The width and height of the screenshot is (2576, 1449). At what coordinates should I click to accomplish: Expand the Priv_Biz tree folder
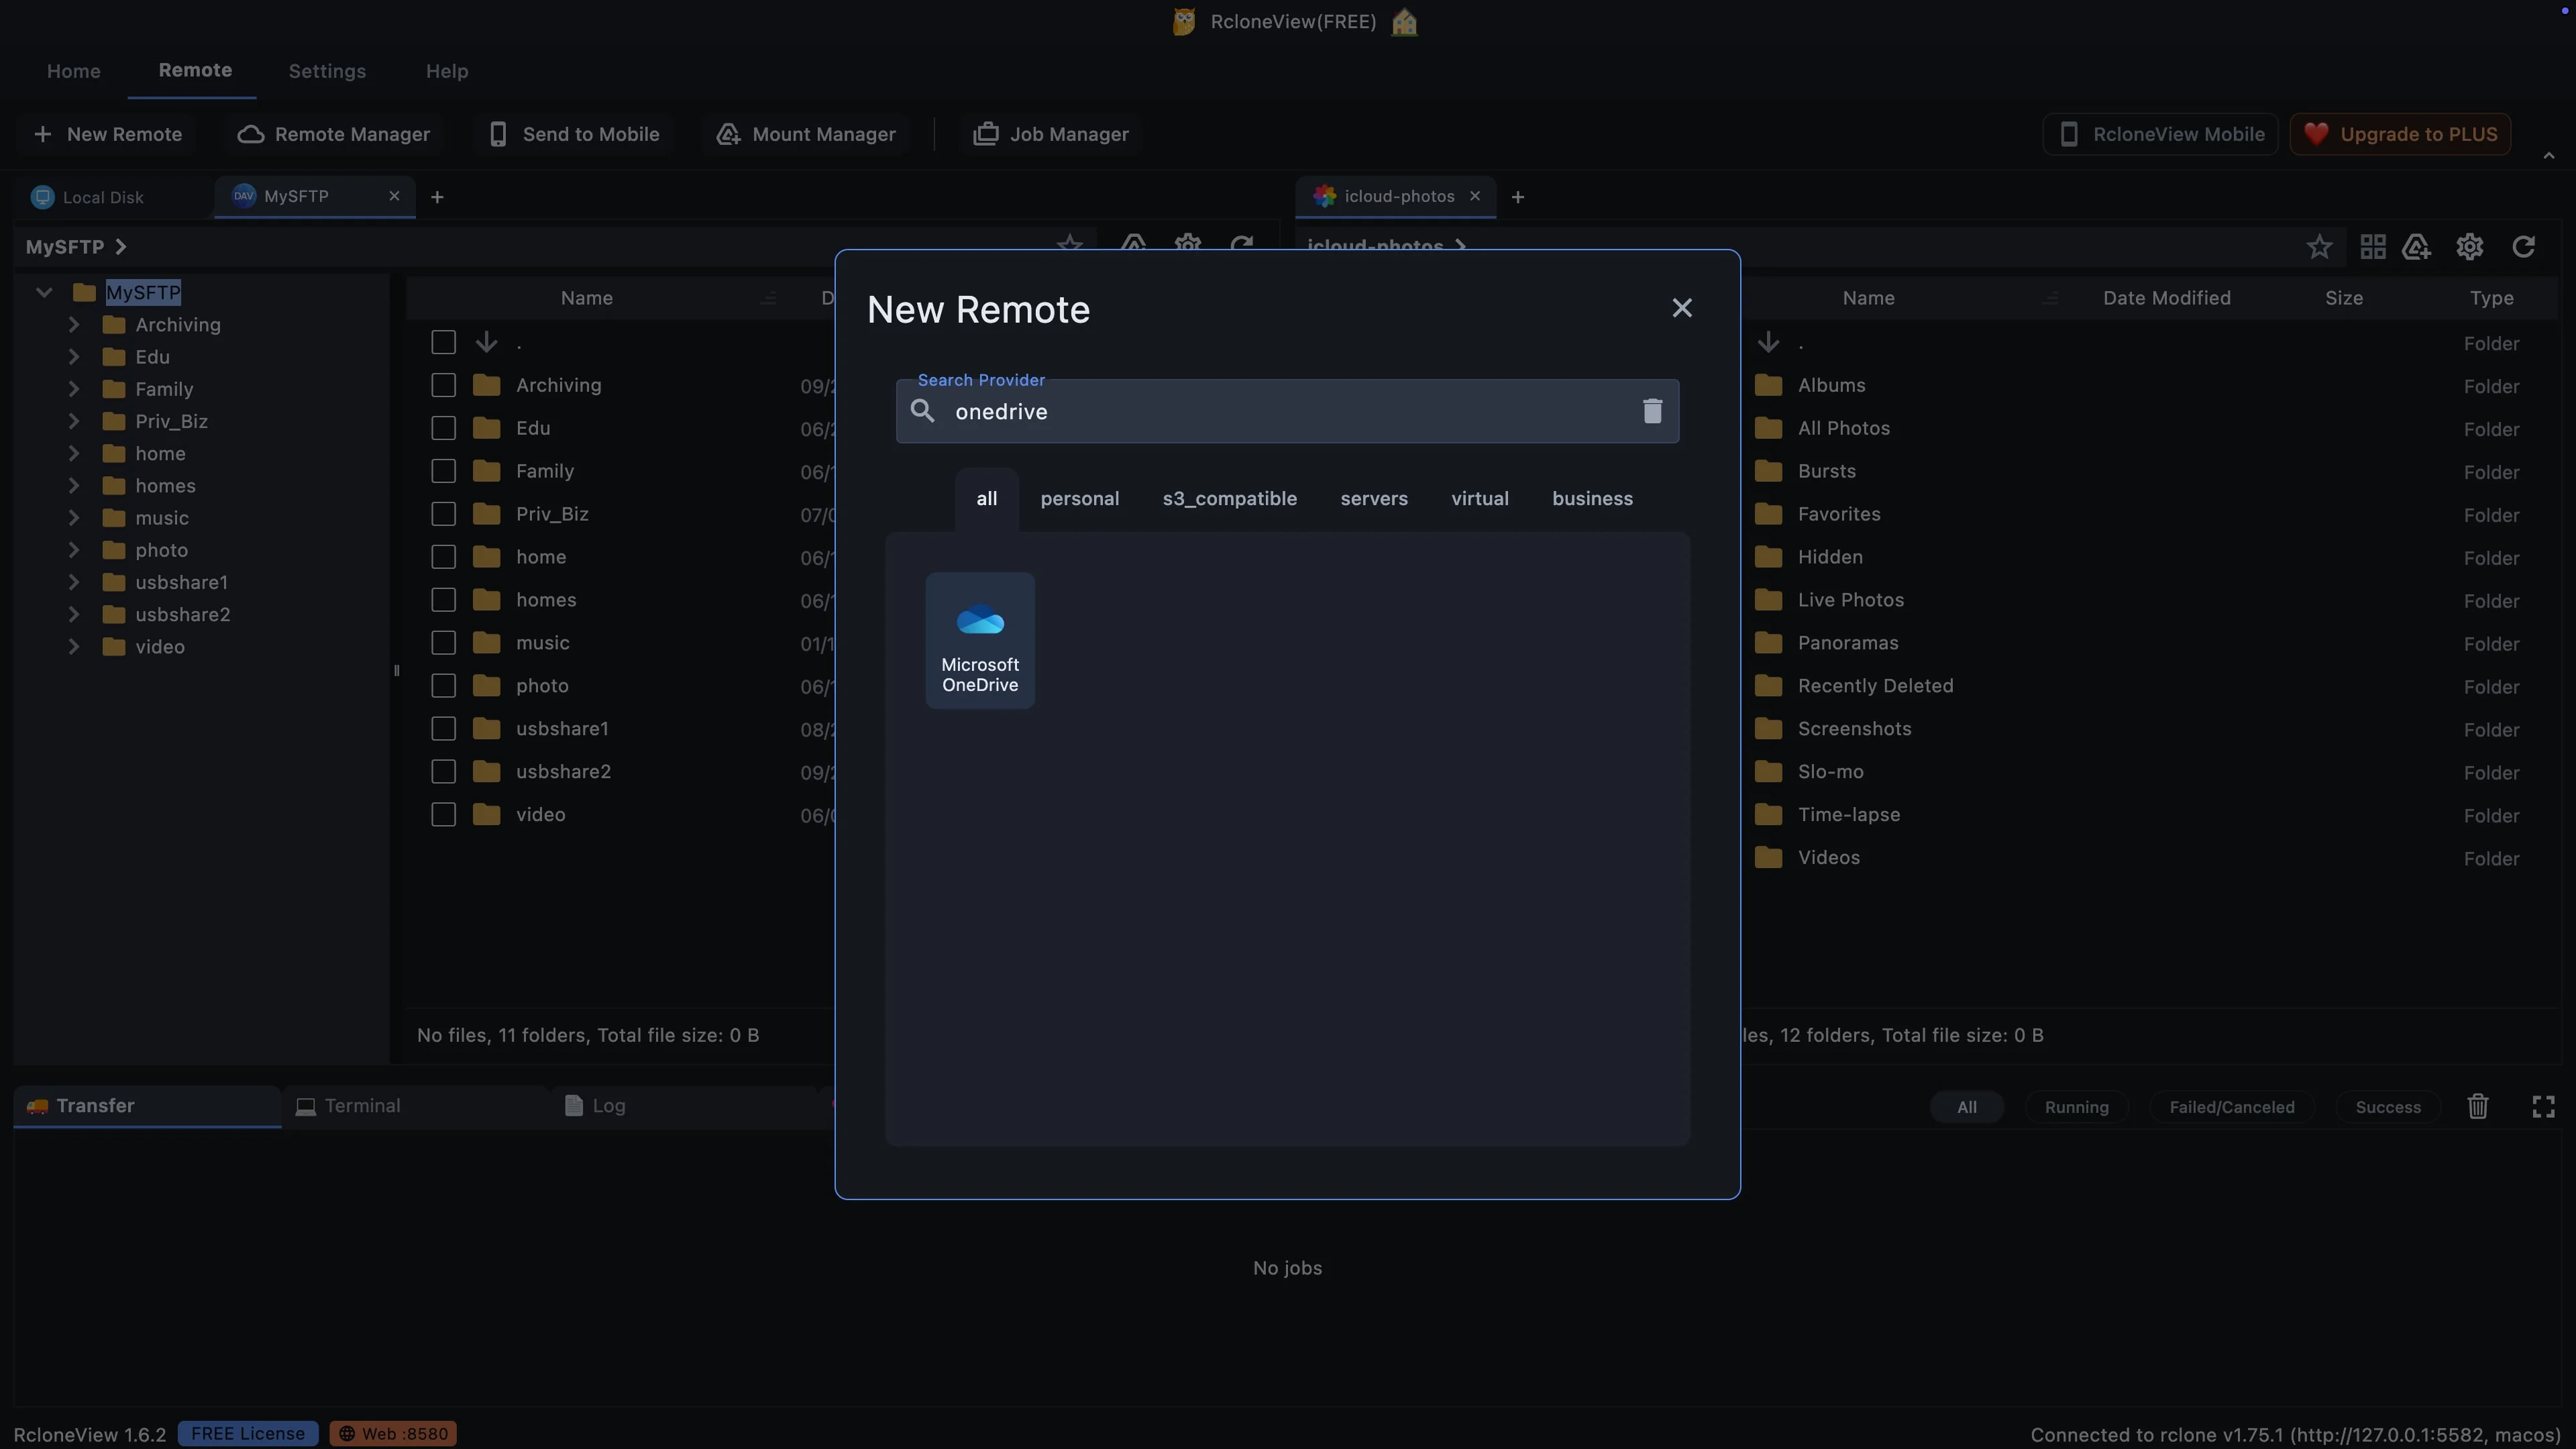74,421
